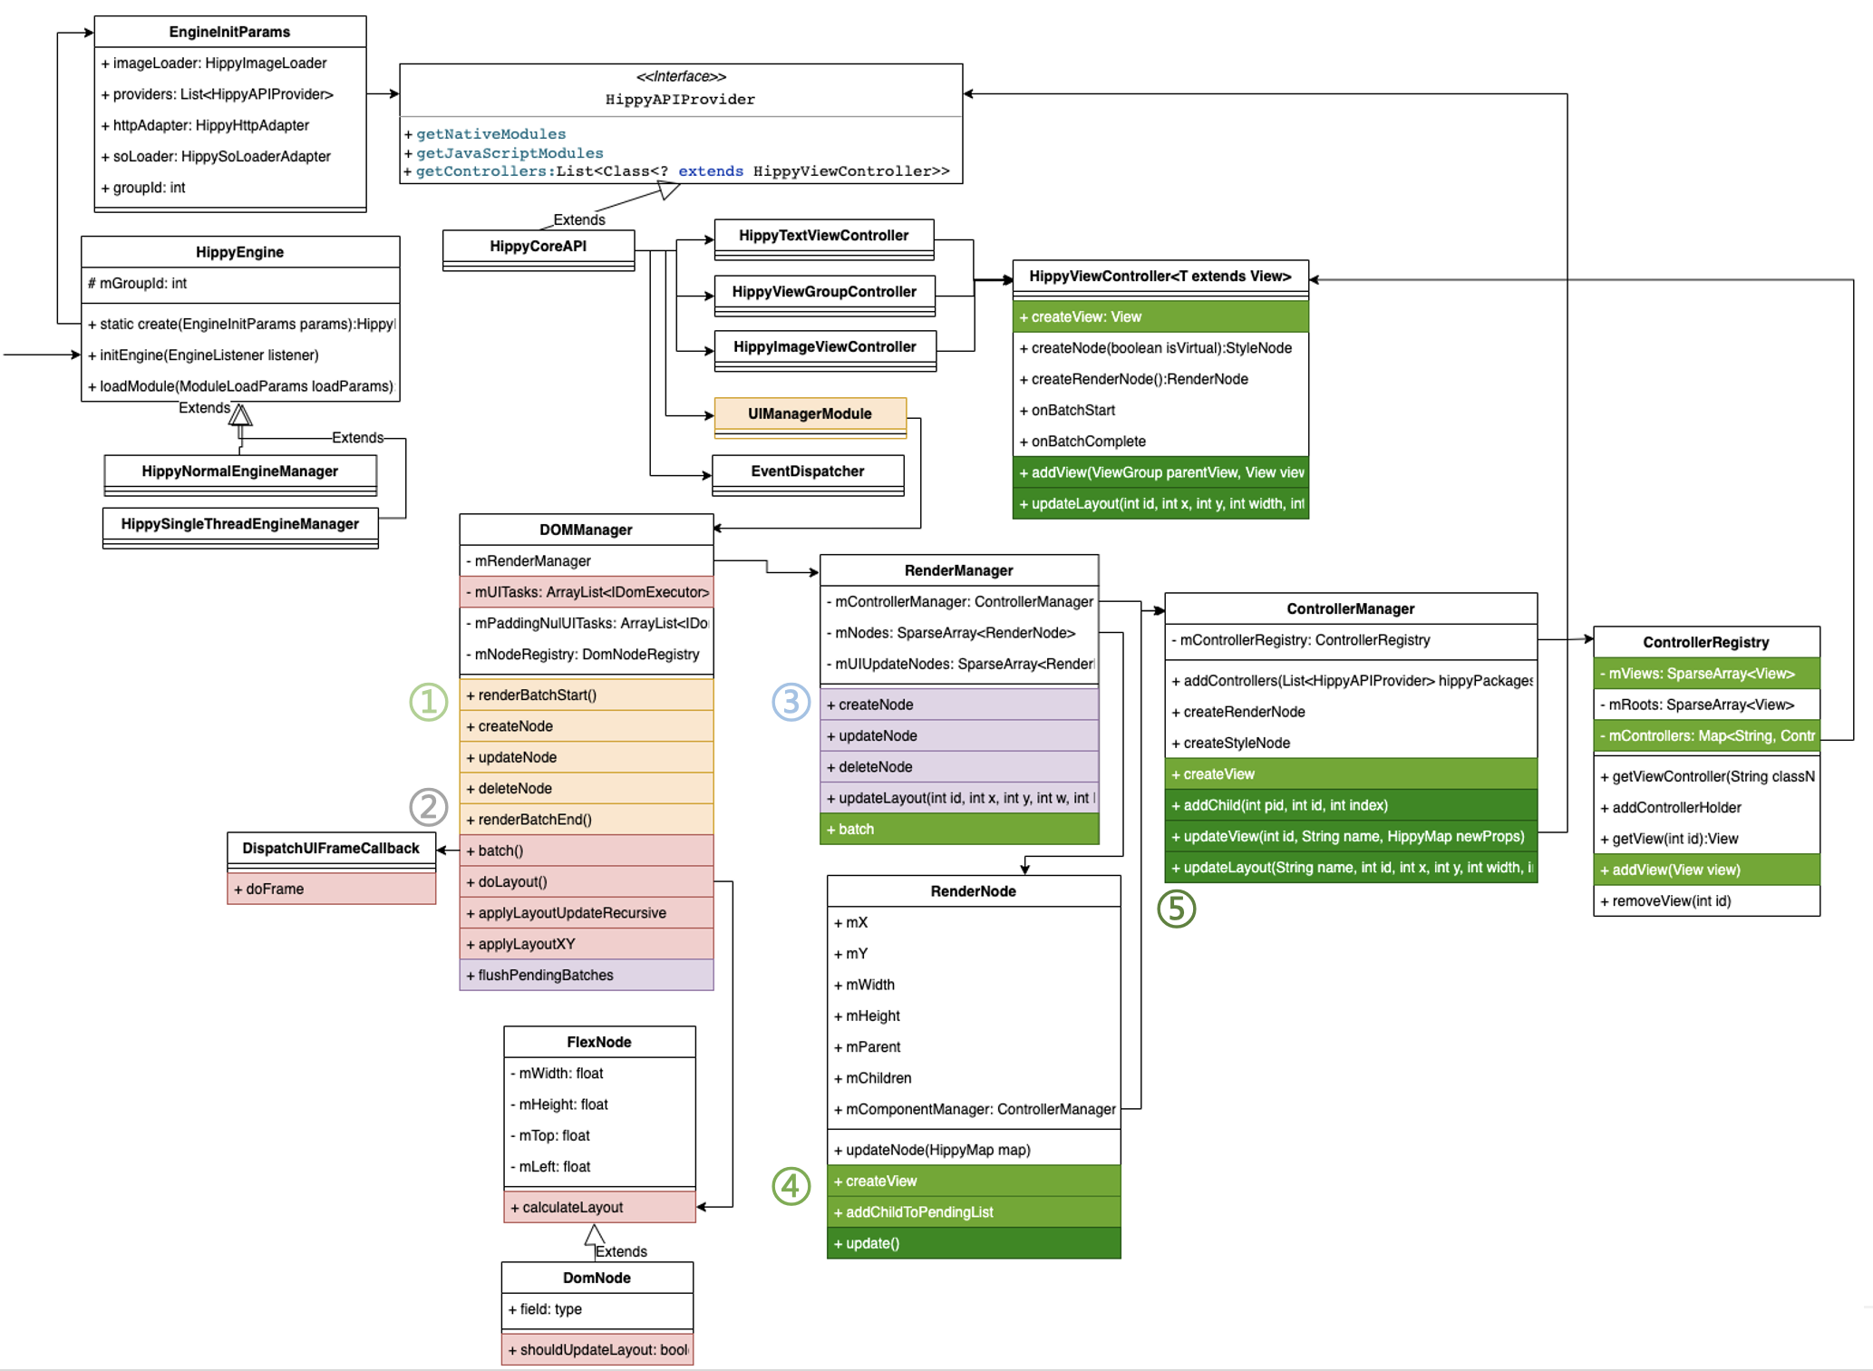Select the mNodeRegistry: DomNodeRegistry field
This screenshot has height=1371, width=1873.
click(587, 655)
